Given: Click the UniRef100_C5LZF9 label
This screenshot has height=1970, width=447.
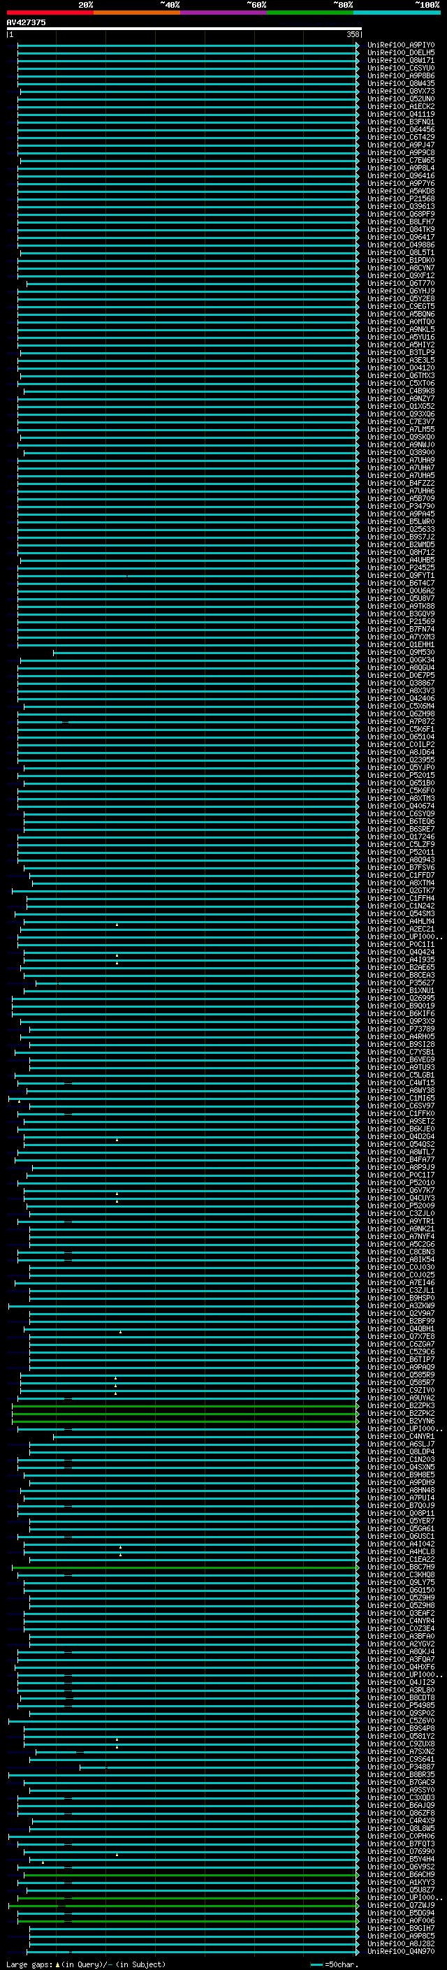Looking at the screenshot, I should 401,844.
